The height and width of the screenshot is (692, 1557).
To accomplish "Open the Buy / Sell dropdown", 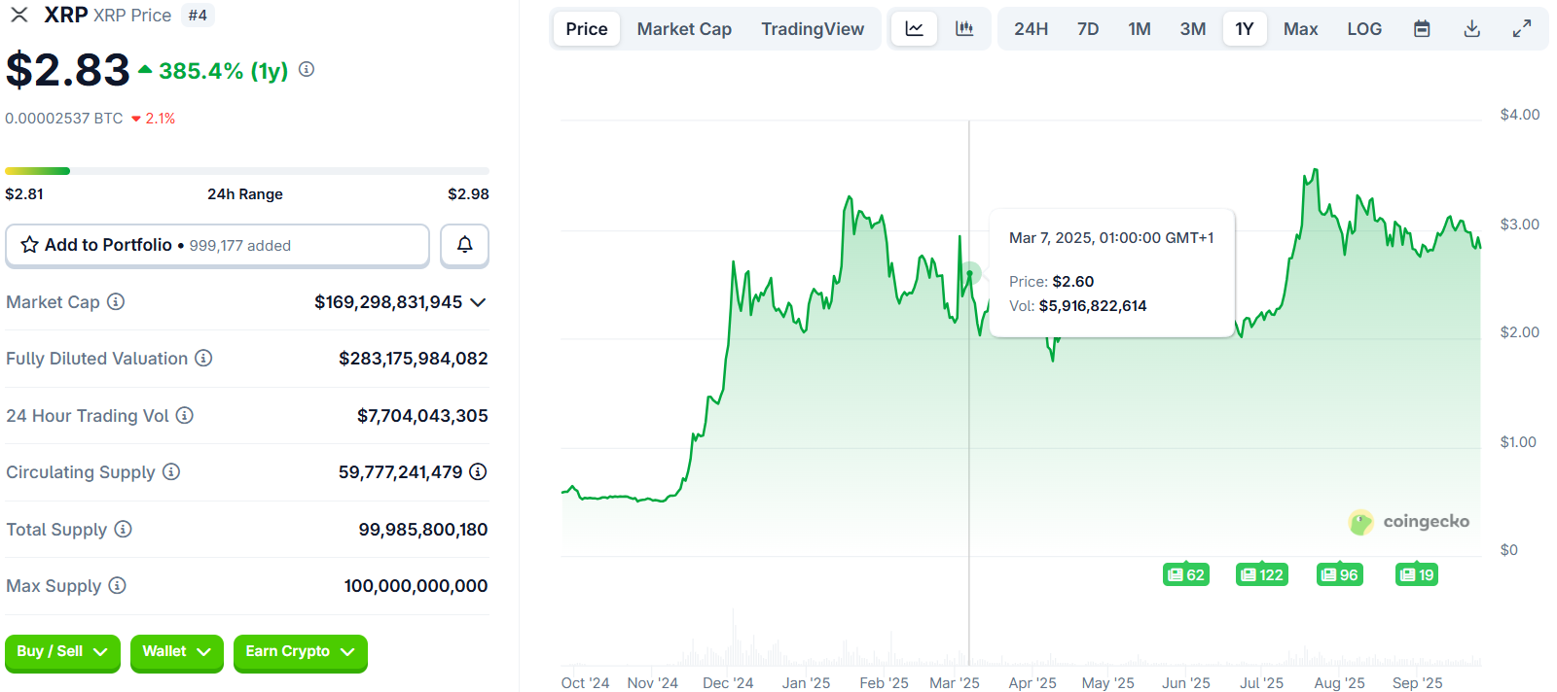I will tap(62, 652).
